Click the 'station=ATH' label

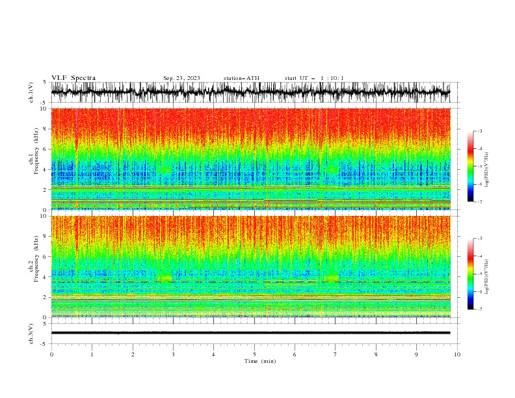click(241, 78)
